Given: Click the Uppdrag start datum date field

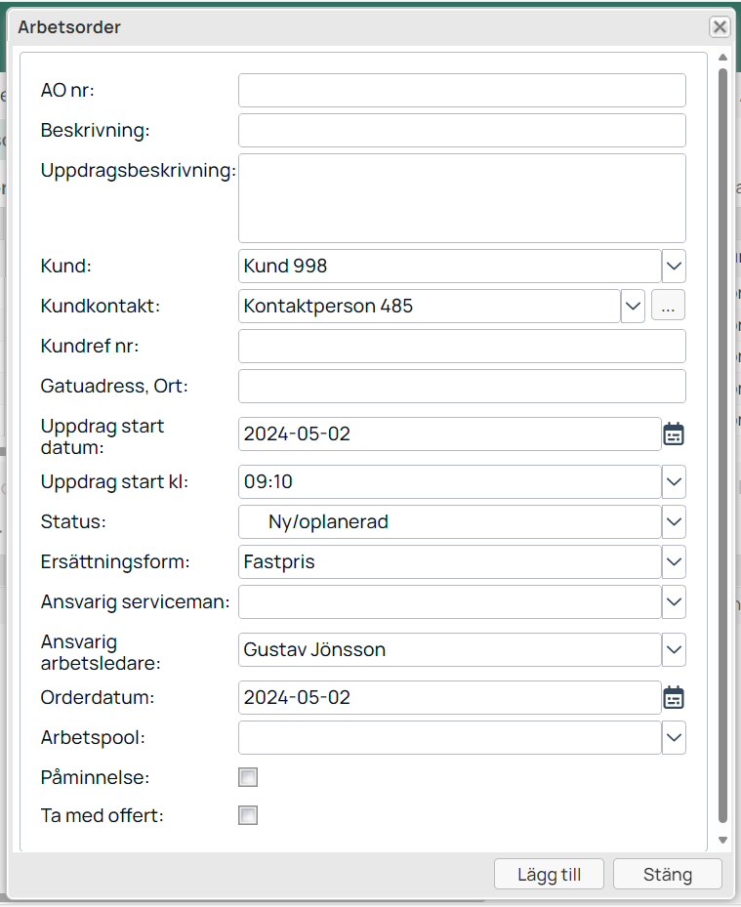Looking at the screenshot, I should pos(449,433).
